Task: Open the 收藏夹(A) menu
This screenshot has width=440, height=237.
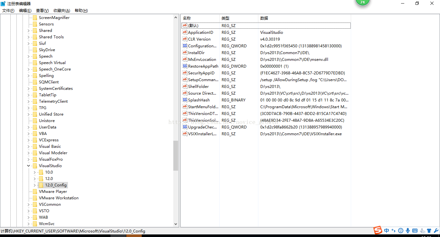Action: (62, 11)
